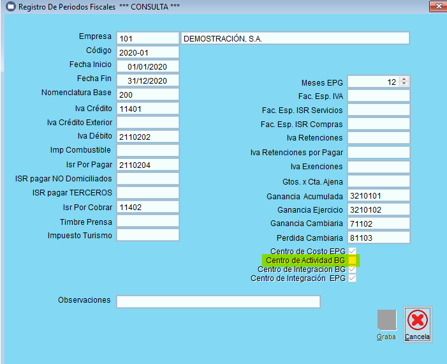
Task: Click the Iva Crédito account field
Action: (x=147, y=109)
